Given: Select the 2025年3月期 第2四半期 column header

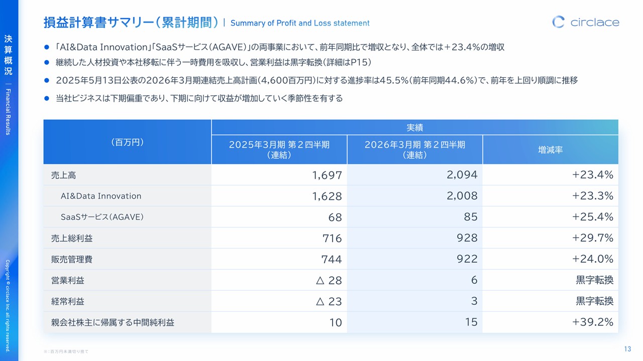Looking at the screenshot, I should click(279, 149).
